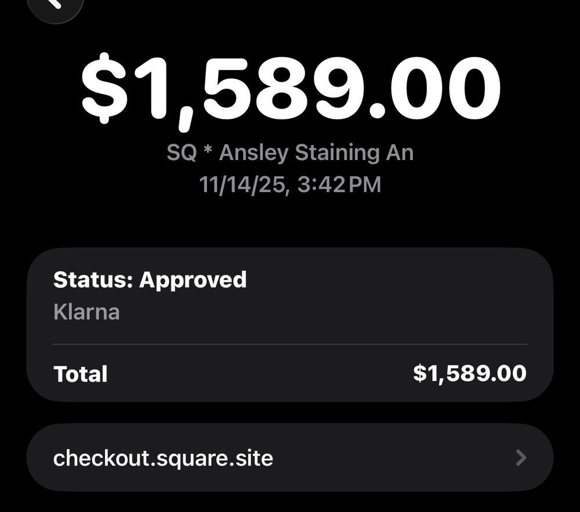Select the Klarna payment method text
The image size is (580, 512).
(x=86, y=312)
